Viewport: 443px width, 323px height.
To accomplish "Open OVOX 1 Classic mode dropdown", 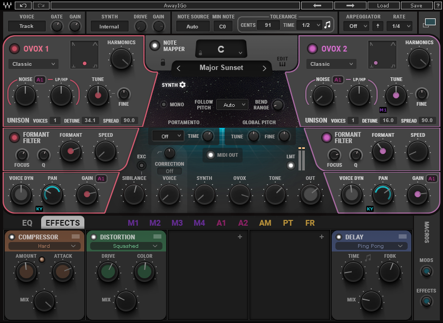I will (x=33, y=64).
